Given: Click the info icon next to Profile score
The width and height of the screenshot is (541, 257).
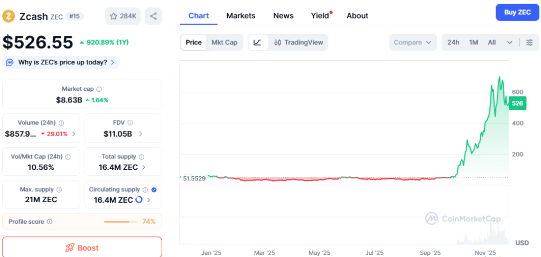Looking at the screenshot, I should tap(50, 222).
